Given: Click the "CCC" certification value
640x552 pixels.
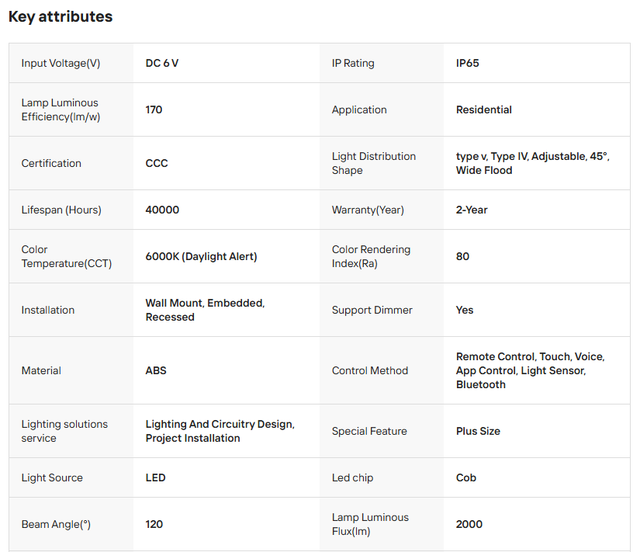Looking at the screenshot, I should pos(157,163).
